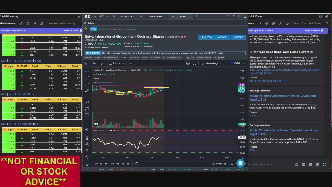Open the Short Interest tab
Screen dimensions: 332x187
tap(205, 58)
